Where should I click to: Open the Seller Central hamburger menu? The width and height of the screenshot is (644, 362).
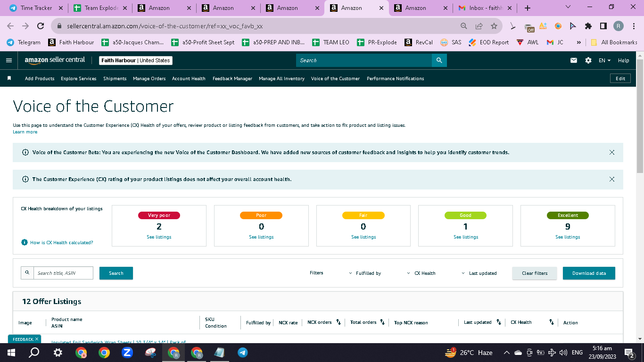click(x=8, y=60)
